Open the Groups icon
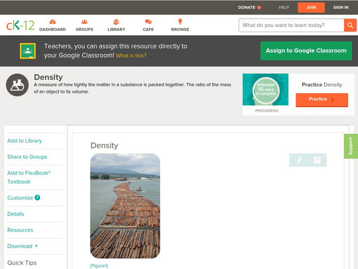The width and height of the screenshot is (358, 269). tap(84, 22)
